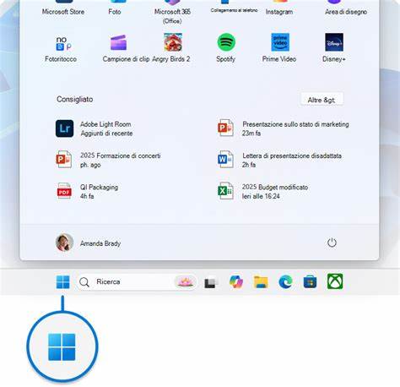
Task: Open File Explorer from taskbar
Action: [x=261, y=282]
